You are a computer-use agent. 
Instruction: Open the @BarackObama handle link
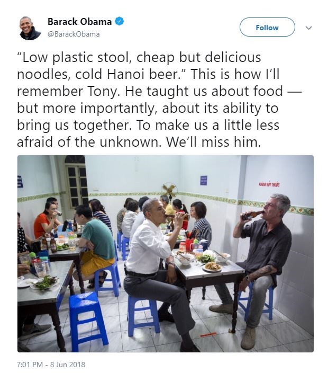(74, 34)
